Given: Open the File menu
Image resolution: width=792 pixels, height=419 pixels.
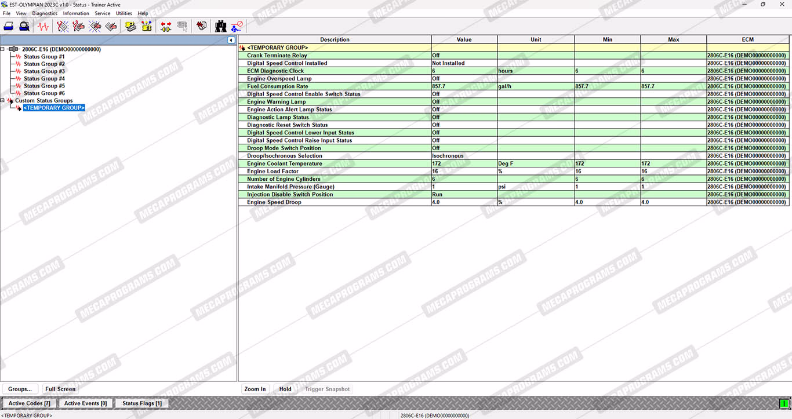Looking at the screenshot, I should (x=7, y=13).
